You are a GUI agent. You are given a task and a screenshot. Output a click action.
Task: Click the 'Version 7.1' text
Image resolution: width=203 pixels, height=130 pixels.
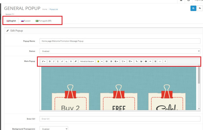[10, 14]
